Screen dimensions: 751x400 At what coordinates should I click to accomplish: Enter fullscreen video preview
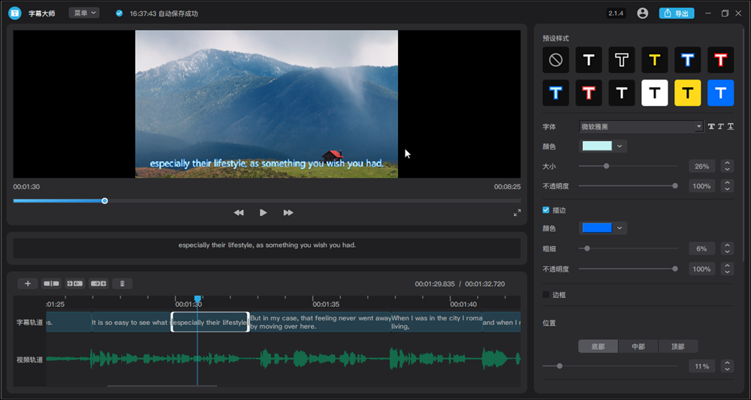click(517, 213)
